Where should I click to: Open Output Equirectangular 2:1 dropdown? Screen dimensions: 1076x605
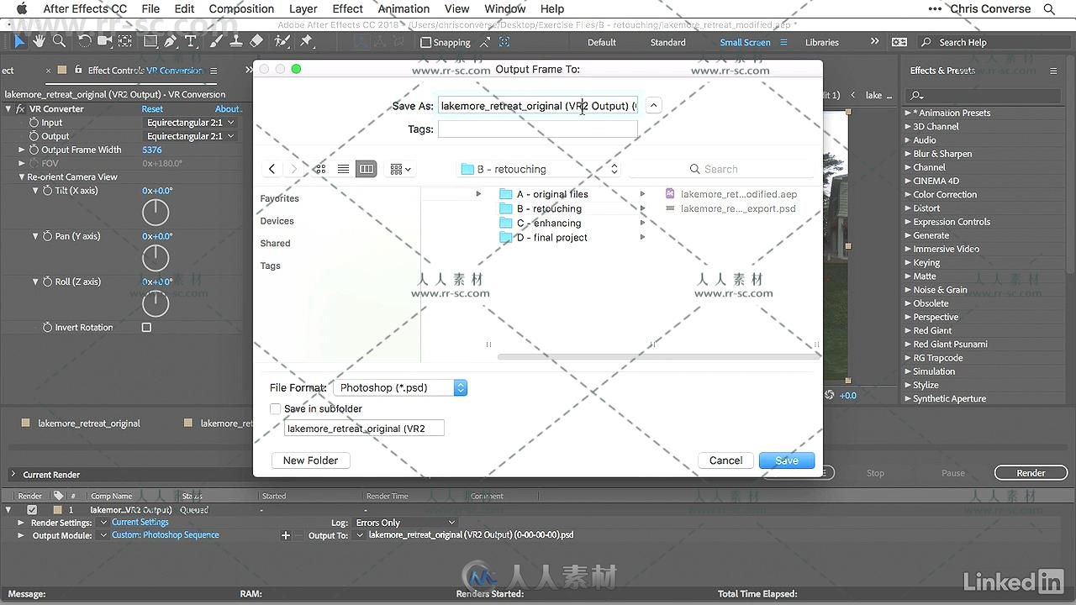[190, 136]
